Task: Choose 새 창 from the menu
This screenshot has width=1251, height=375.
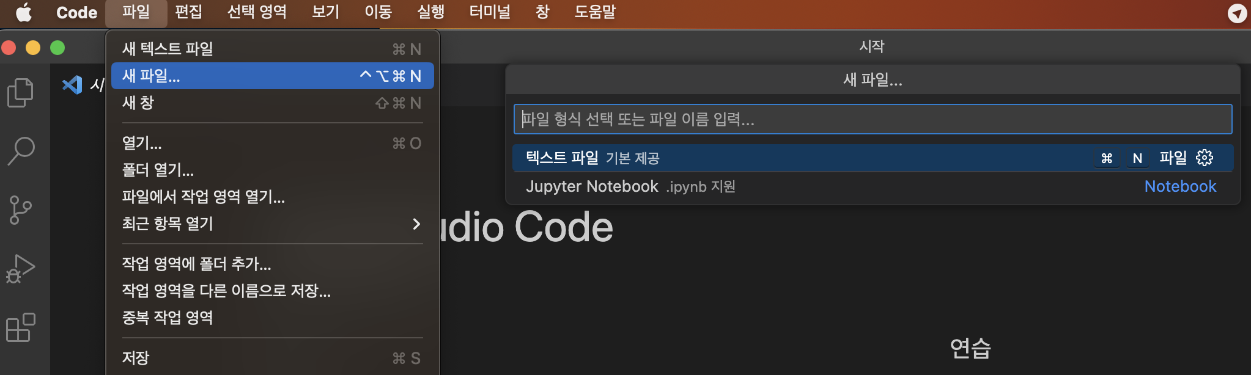Action: coord(273,103)
